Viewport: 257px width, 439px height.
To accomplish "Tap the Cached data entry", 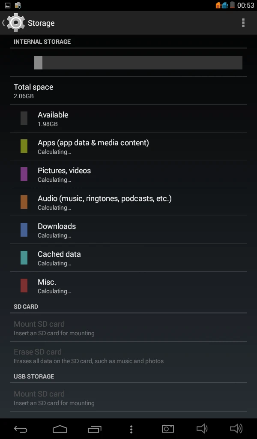I will (x=128, y=258).
